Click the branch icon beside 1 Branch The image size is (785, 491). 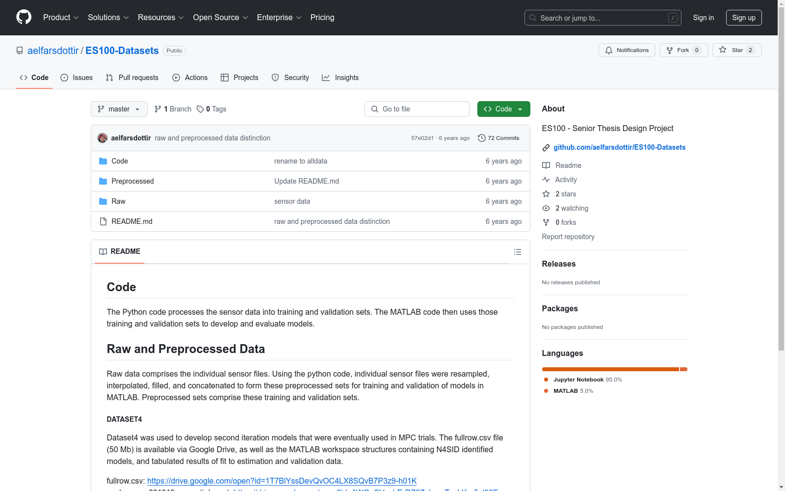click(x=158, y=109)
